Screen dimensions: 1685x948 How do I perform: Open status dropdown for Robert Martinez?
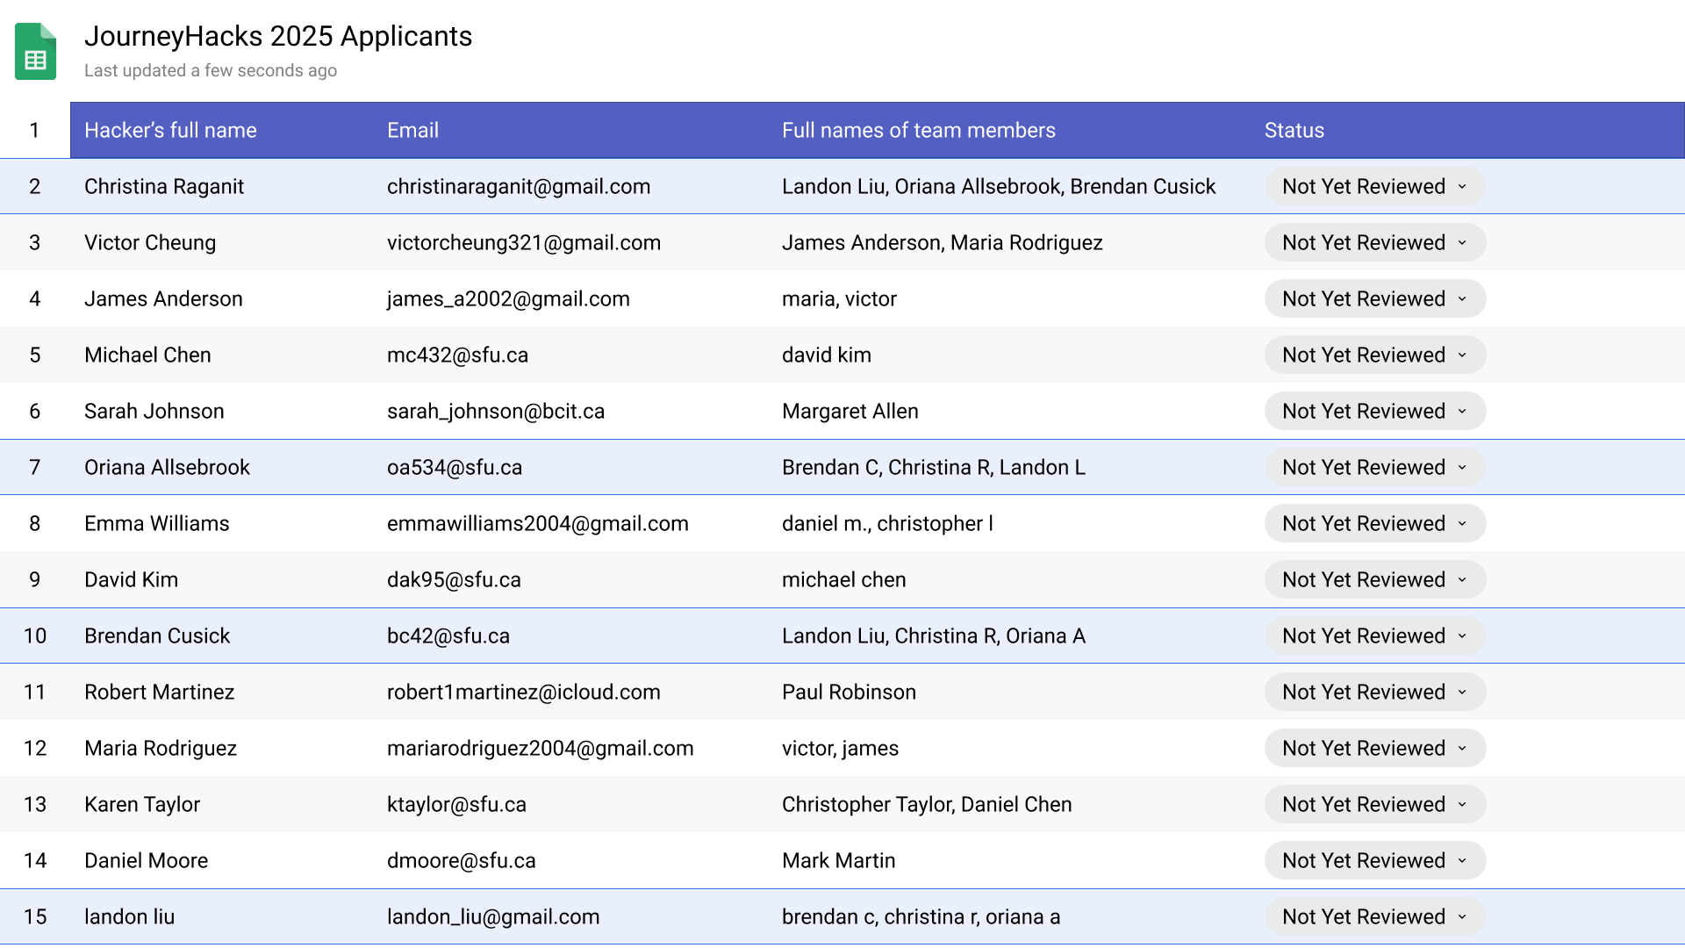(1374, 692)
